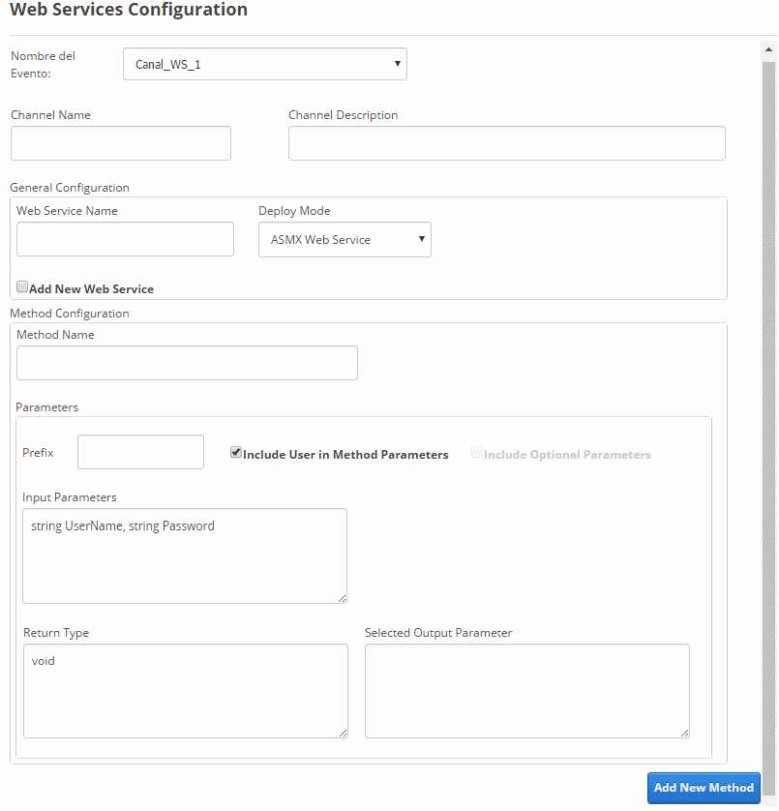Viewport: 779px width, 811px height.
Task: Expand the Deploy Mode dropdown
Action: (345, 239)
